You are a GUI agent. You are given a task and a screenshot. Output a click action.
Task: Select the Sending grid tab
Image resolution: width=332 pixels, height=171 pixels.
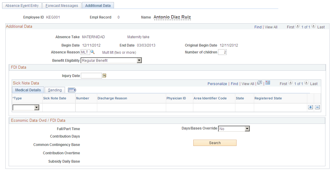[x=55, y=90]
